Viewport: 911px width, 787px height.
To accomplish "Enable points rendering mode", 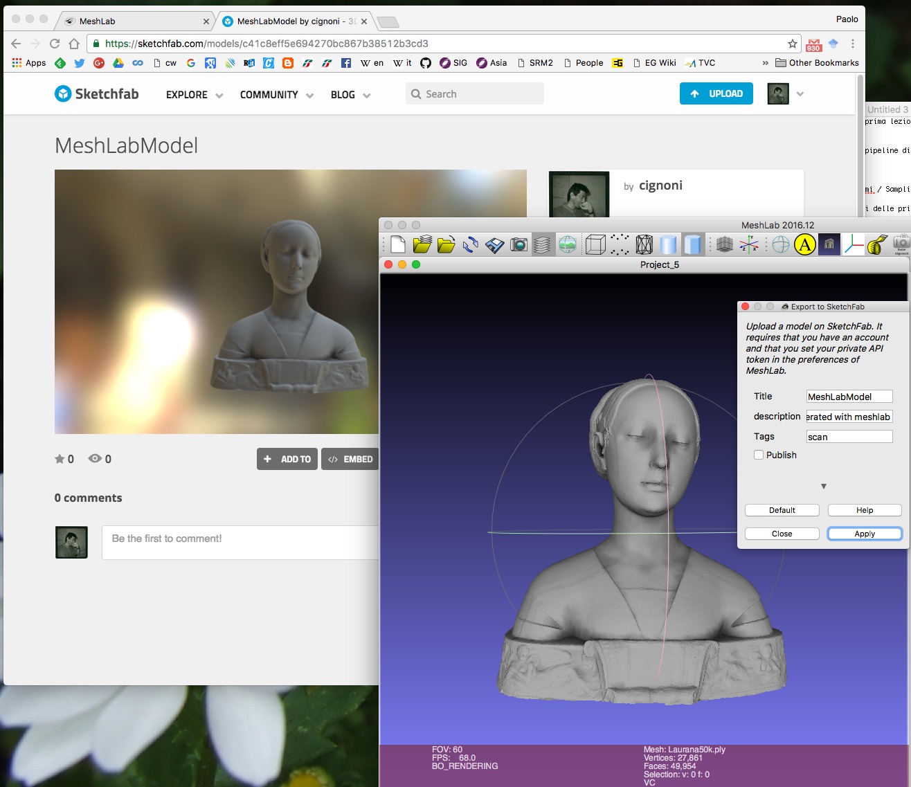I will click(617, 244).
